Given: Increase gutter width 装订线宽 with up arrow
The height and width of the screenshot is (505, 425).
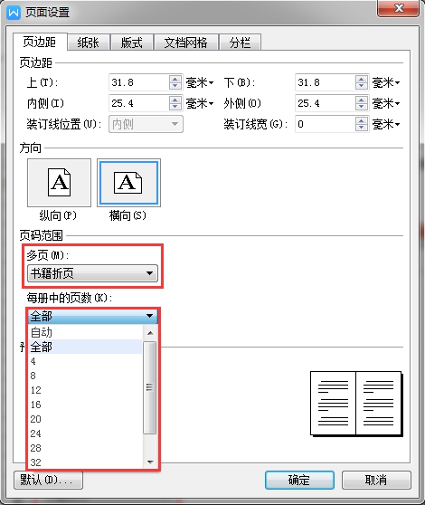Looking at the screenshot, I should click(x=362, y=120).
